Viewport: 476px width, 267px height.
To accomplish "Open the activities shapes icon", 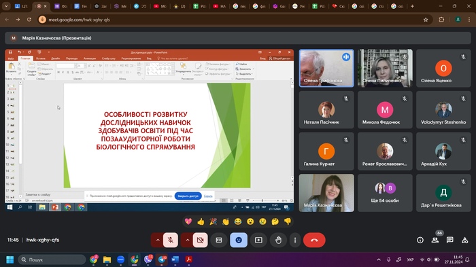I will pos(464,240).
